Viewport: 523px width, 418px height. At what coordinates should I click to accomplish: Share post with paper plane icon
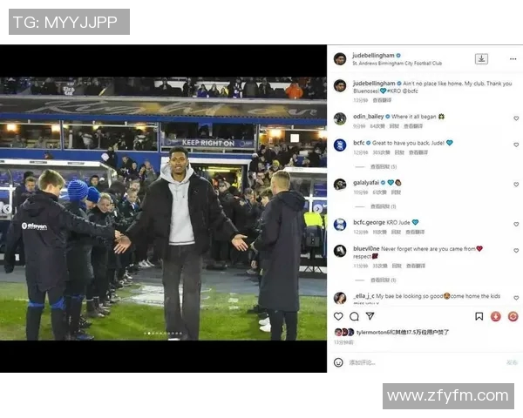click(x=370, y=316)
